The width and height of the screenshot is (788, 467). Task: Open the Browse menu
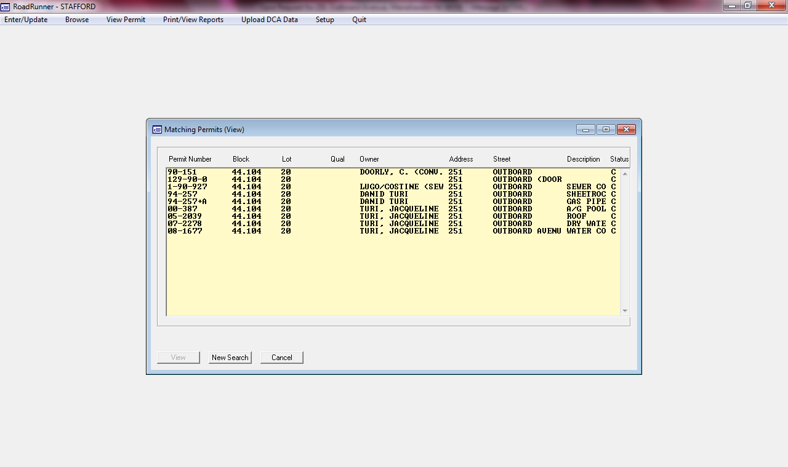(77, 20)
